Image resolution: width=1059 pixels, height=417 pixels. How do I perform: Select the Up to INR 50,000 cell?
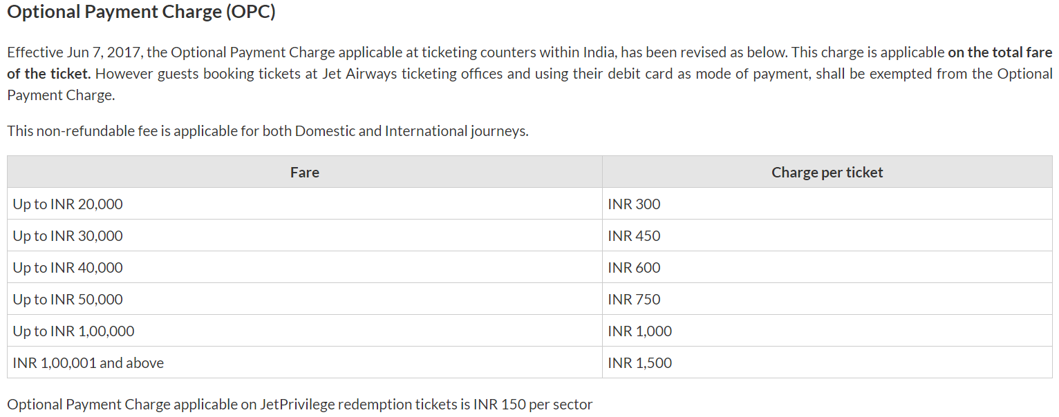(x=68, y=300)
